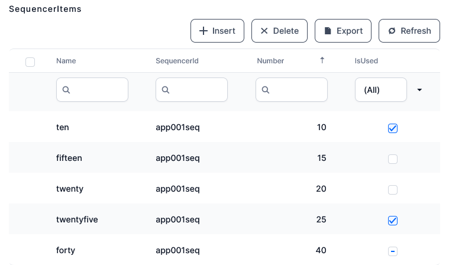Click the file icon on Export button
The width and height of the screenshot is (449, 265).
click(328, 31)
